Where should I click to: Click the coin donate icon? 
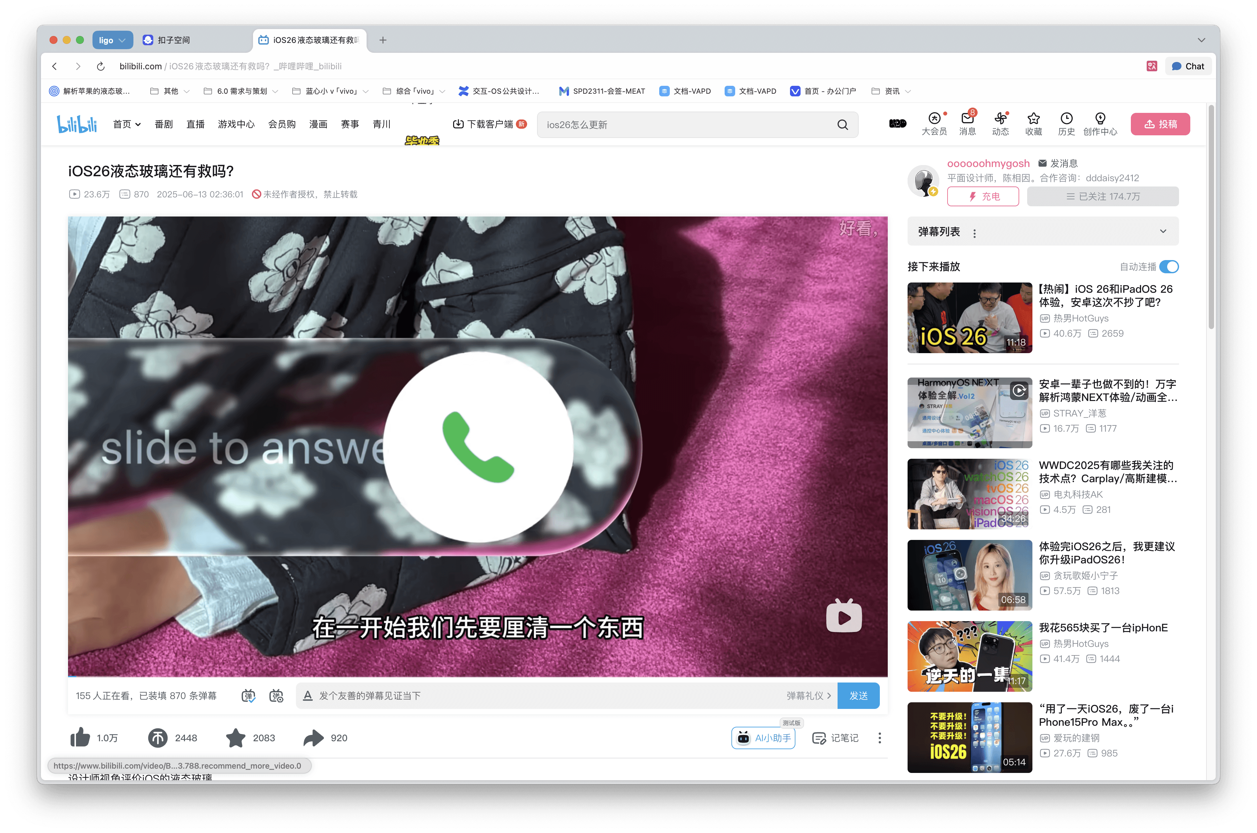pos(158,738)
